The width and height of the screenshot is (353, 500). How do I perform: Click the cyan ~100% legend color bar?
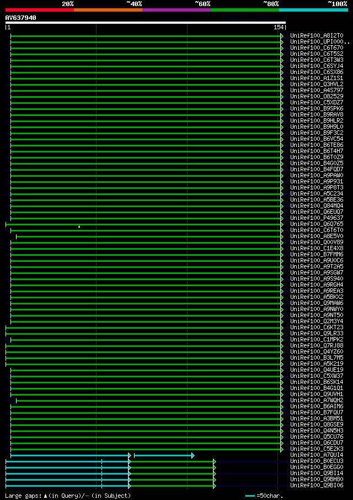tap(313, 10)
